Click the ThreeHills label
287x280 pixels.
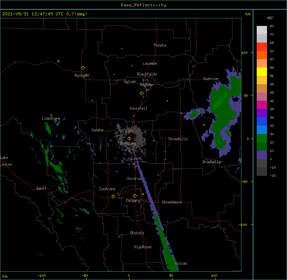(178, 139)
